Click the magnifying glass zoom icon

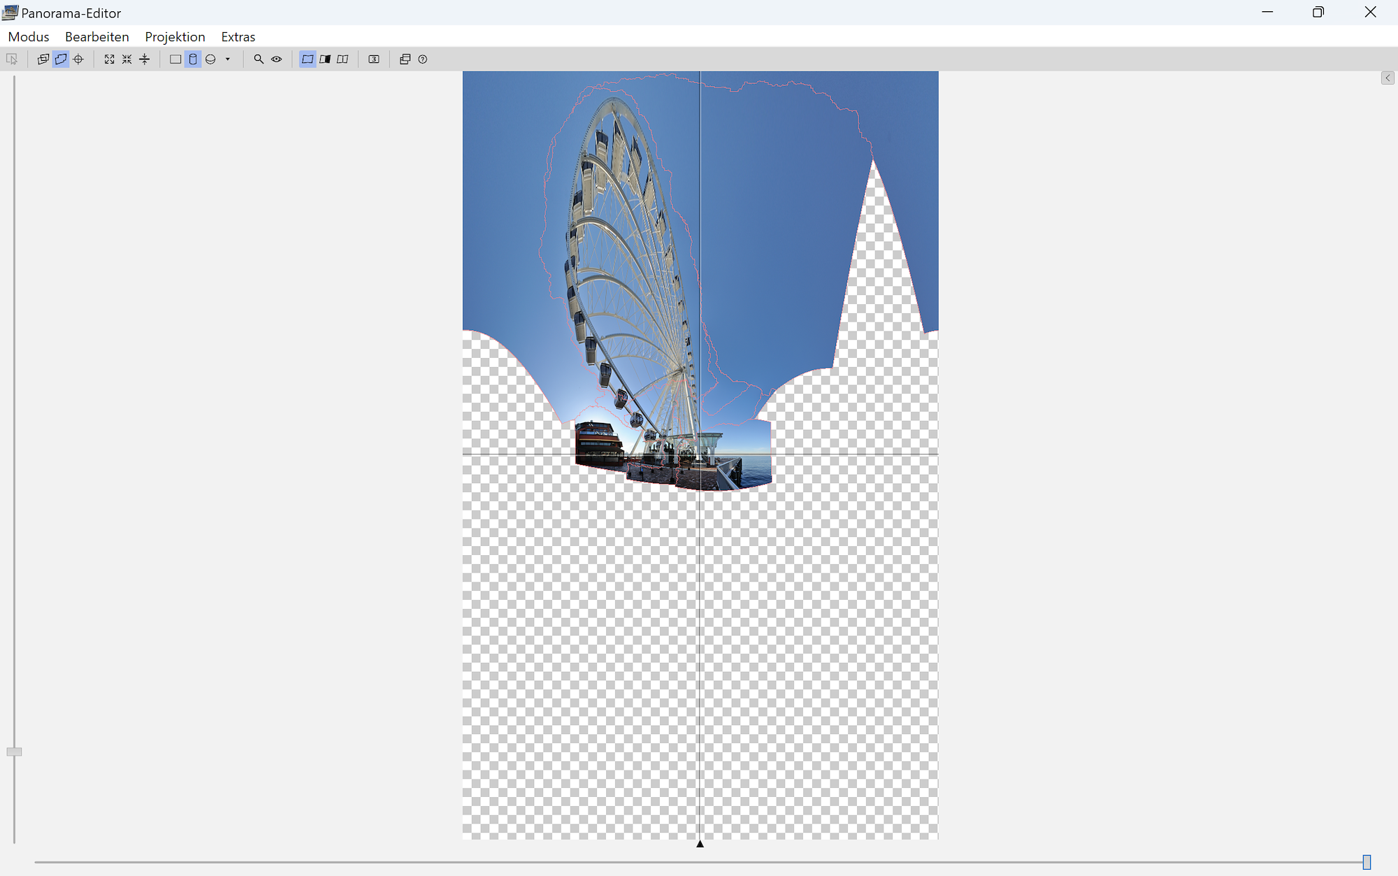(x=259, y=59)
